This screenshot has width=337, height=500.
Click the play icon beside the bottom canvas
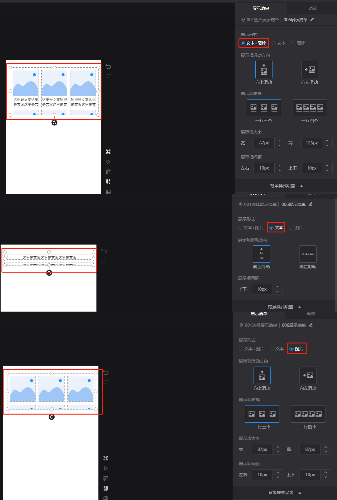tap(106, 468)
